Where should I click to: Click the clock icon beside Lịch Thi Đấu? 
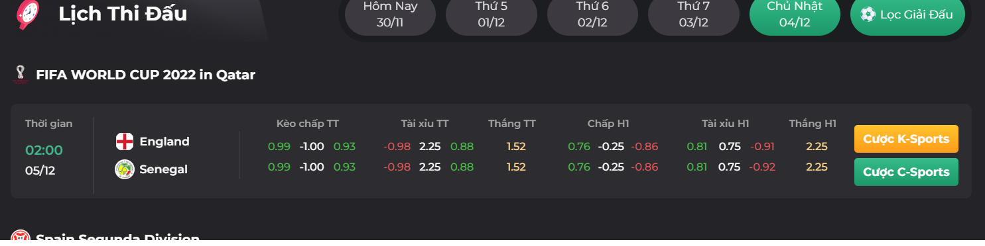27,13
